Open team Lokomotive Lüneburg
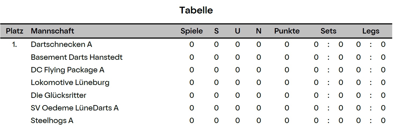 [70, 83]
